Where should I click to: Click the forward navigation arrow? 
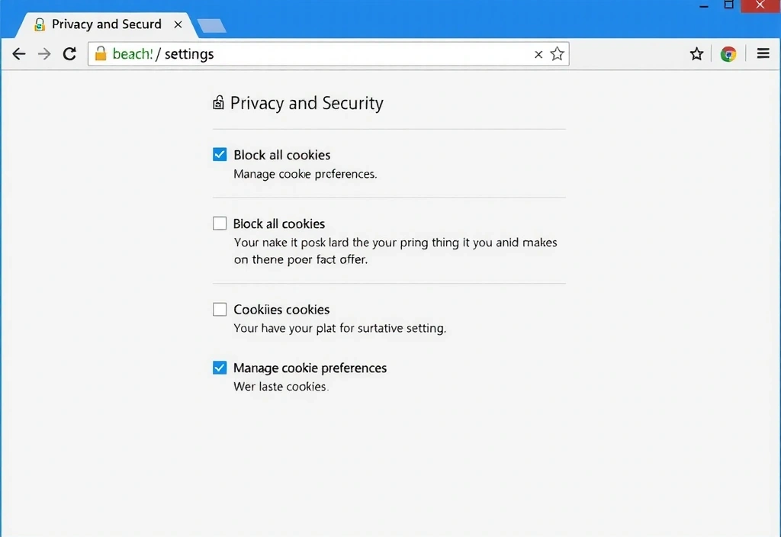tap(43, 53)
